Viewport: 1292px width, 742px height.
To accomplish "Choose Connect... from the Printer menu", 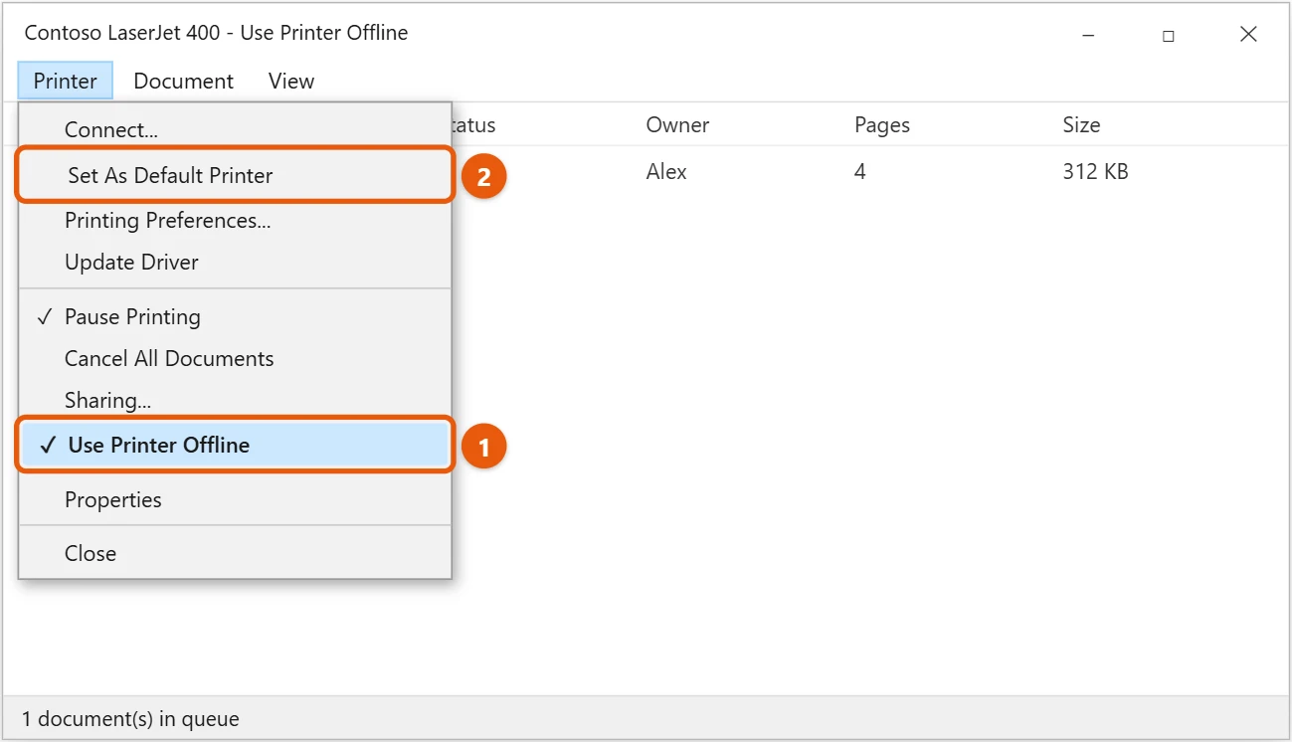I will coord(235,129).
